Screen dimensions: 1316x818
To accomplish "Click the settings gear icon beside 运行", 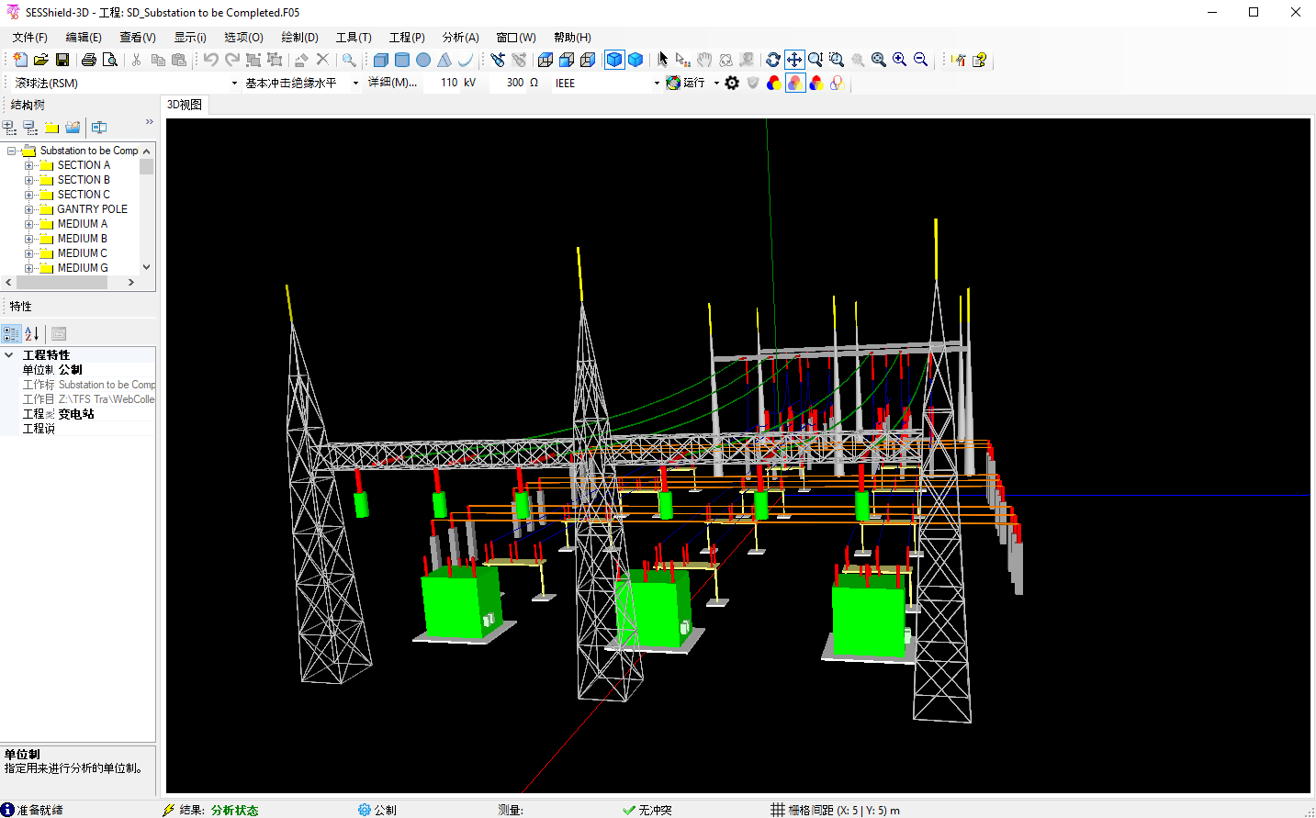I will (x=732, y=83).
